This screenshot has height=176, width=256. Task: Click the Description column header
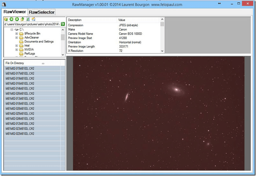[x=92, y=20]
